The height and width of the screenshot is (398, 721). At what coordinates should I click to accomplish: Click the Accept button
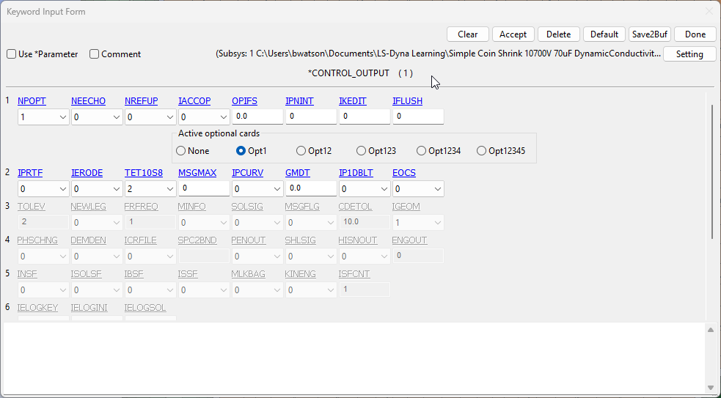[513, 34]
